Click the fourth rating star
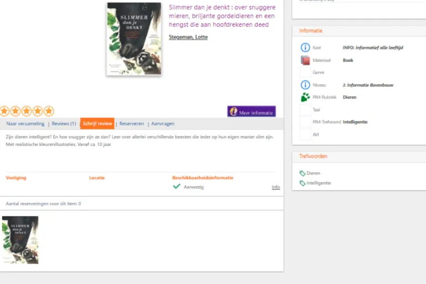 coord(38,111)
